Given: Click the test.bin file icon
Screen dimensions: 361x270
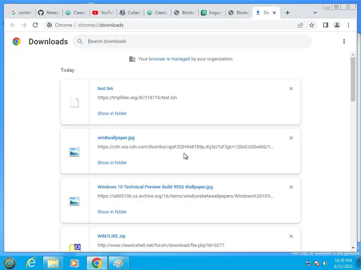Looking at the screenshot, I should [x=74, y=102].
